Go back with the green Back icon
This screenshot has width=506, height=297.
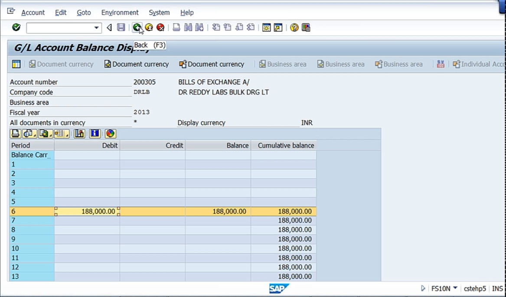[137, 27]
